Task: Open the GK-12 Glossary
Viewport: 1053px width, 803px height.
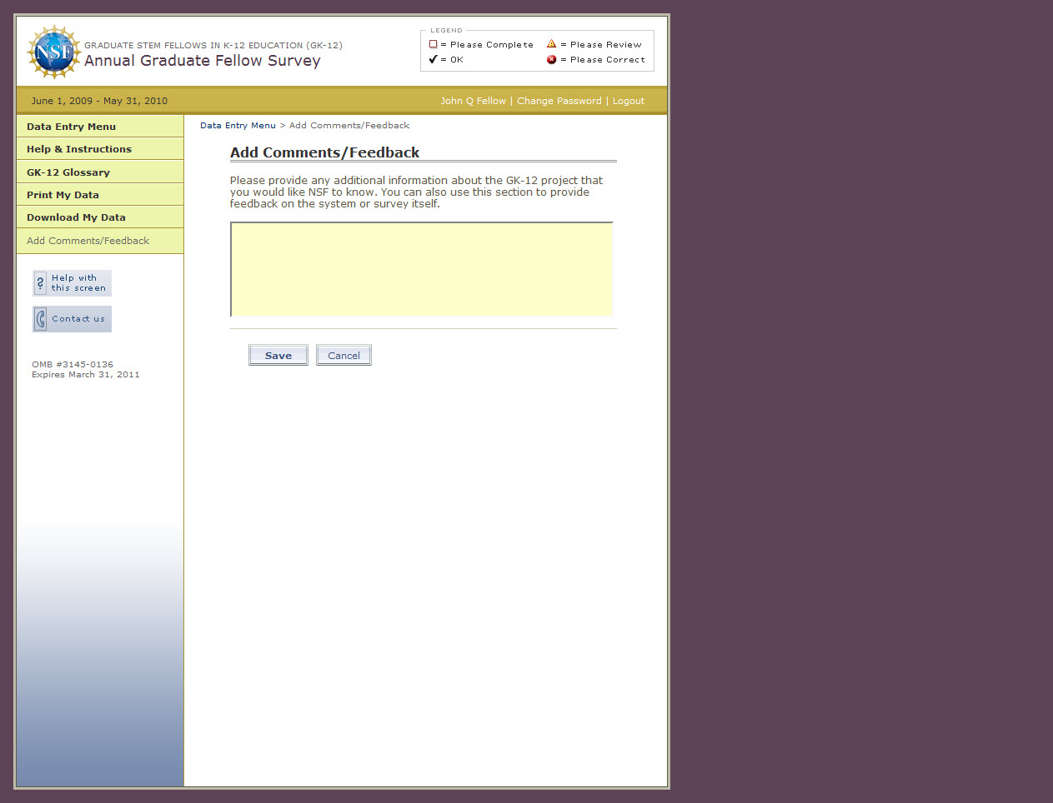Action: [68, 172]
